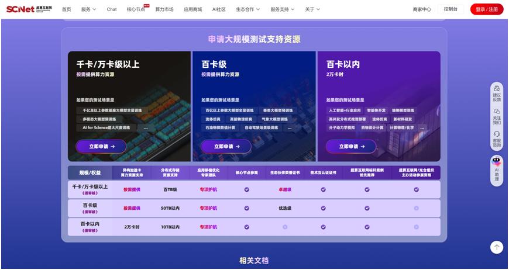This screenshot has height=270, width=509.
Task: Click the AI for Science超大尺度训练 tag
Action: tap(106, 128)
